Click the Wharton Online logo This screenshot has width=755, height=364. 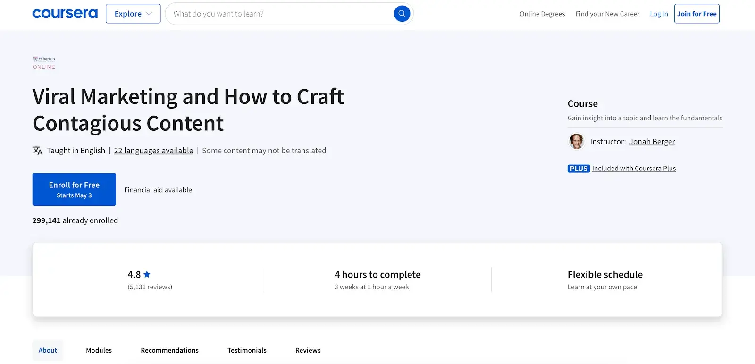pyautogui.click(x=44, y=63)
